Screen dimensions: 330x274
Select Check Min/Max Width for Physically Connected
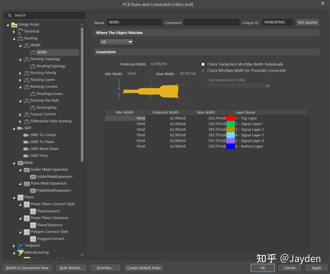203,71
